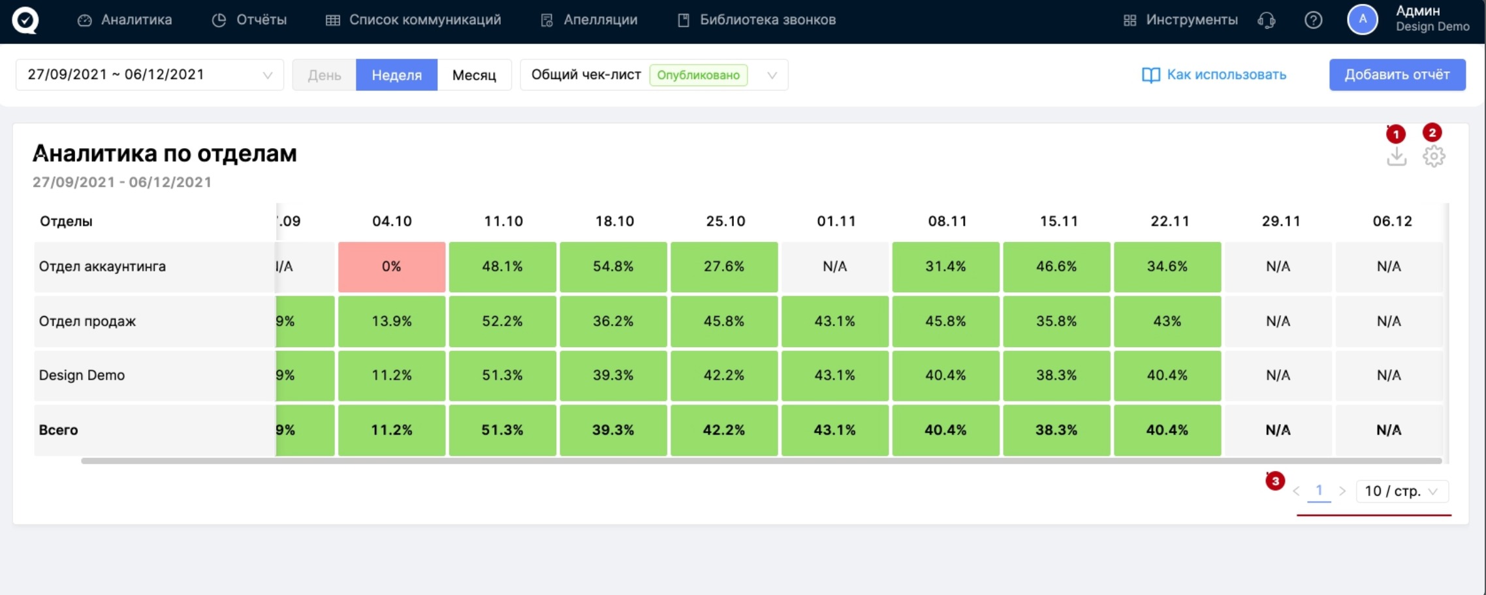Viewport: 1486px width, 595px height.
Task: Click the app logo in the top-left corner
Action: pyautogui.click(x=25, y=20)
